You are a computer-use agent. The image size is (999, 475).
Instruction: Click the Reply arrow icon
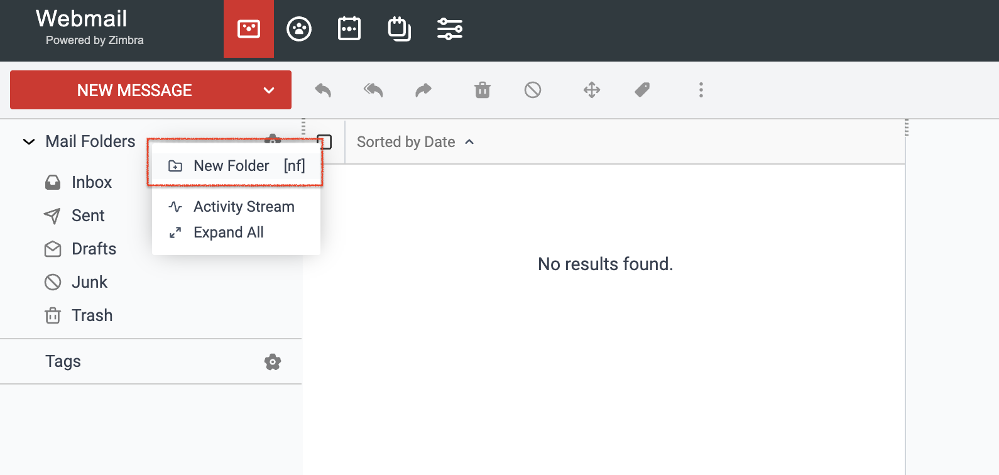click(x=323, y=90)
